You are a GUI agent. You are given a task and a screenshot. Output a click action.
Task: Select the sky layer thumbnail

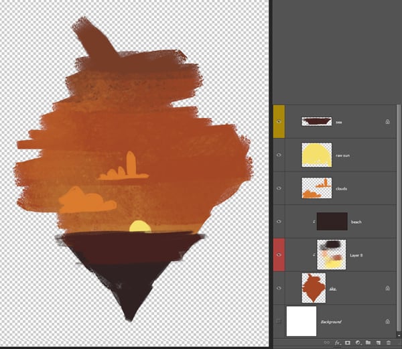(314, 288)
